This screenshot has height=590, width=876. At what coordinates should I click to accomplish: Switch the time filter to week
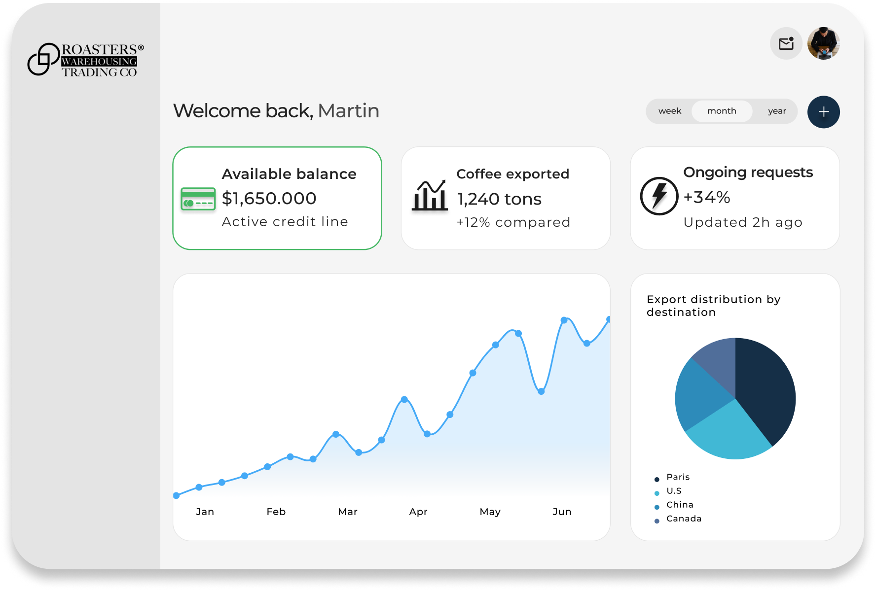[670, 111]
